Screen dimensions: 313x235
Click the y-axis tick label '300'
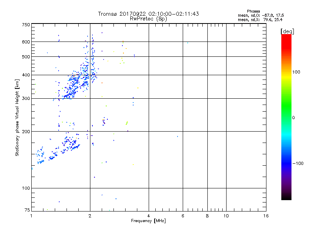coord(26,98)
